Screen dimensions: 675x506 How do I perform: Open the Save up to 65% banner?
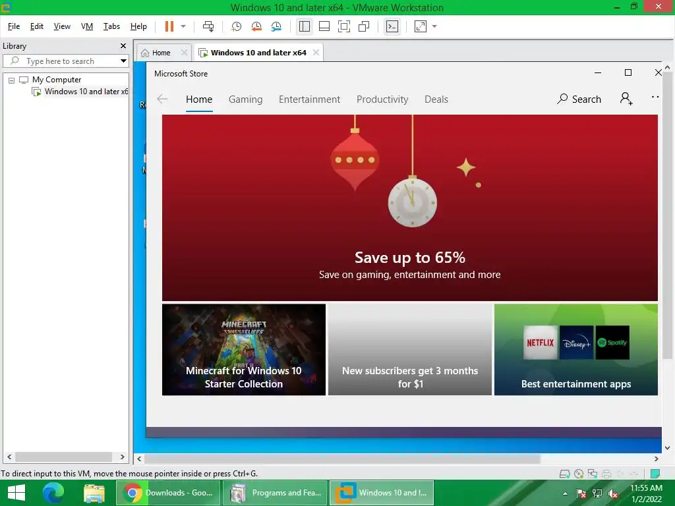(x=410, y=208)
